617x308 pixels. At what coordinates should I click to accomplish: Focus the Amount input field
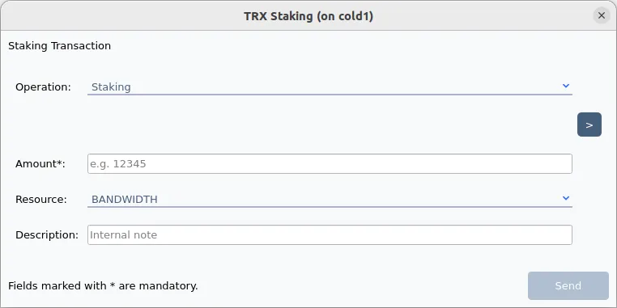(x=330, y=164)
